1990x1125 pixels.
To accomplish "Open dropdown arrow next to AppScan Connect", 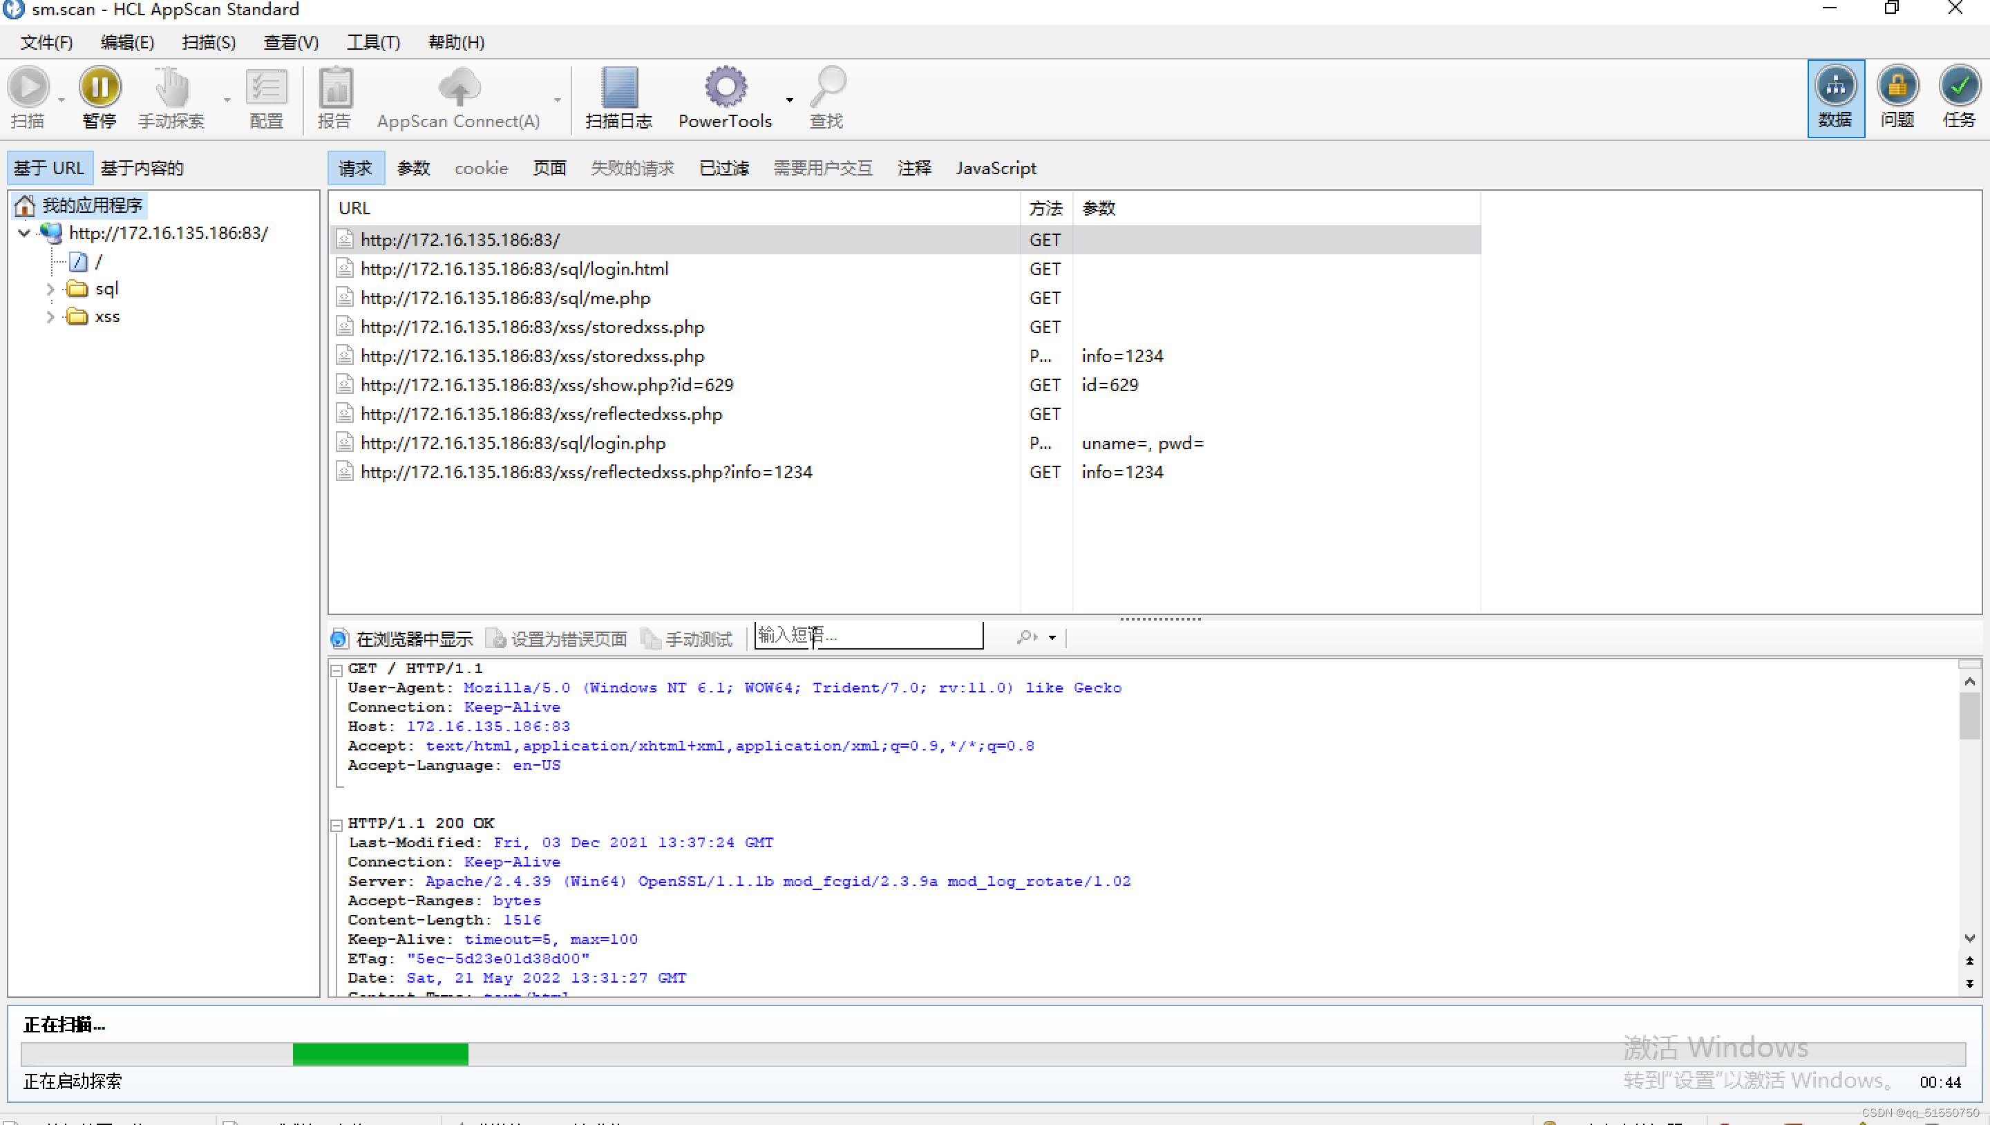I will coord(557,100).
